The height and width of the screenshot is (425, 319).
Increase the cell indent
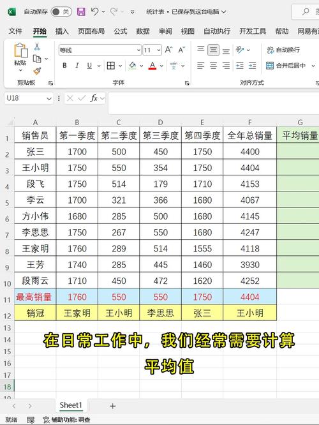point(252,66)
